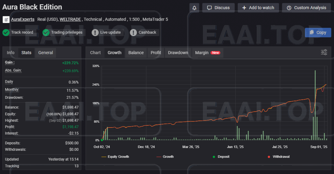334x174 pixels.
Task: Click the notification bell icon
Action: pos(194,8)
